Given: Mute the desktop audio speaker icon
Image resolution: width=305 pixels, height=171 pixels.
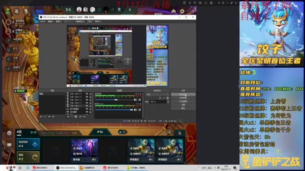Looking at the screenshot, I should pyautogui.click(x=135, y=100).
